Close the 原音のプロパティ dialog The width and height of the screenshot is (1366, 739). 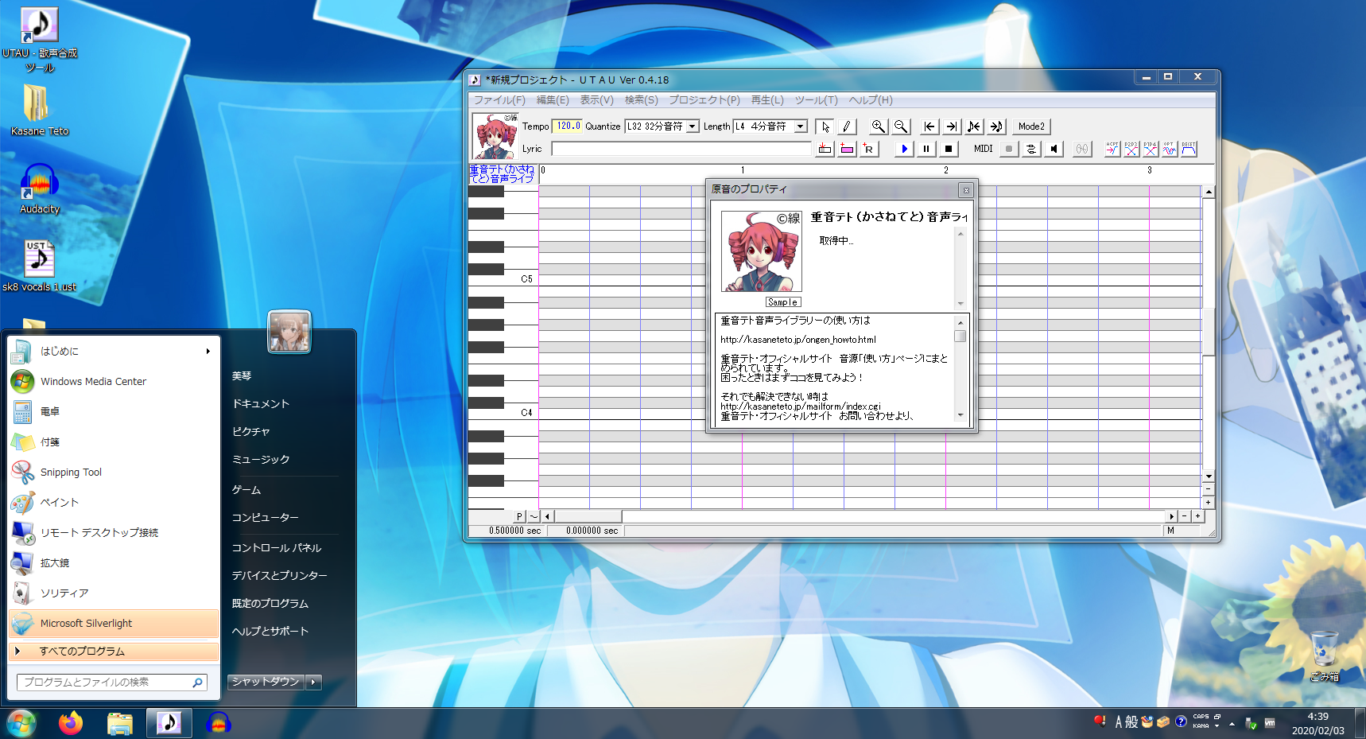(965, 190)
